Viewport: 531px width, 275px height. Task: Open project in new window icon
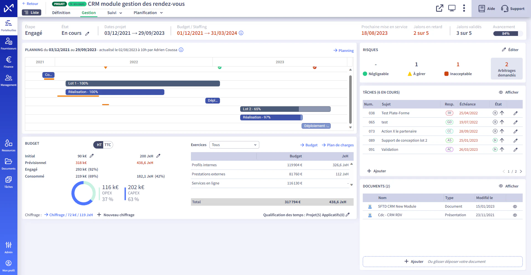tap(440, 8)
